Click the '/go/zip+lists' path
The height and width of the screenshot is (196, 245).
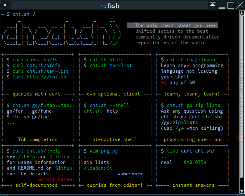[179, 123]
